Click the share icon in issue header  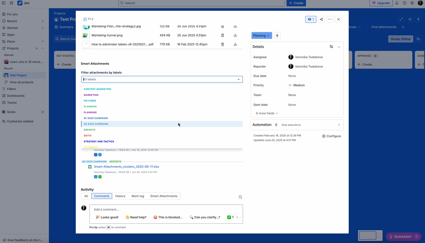(321, 19)
